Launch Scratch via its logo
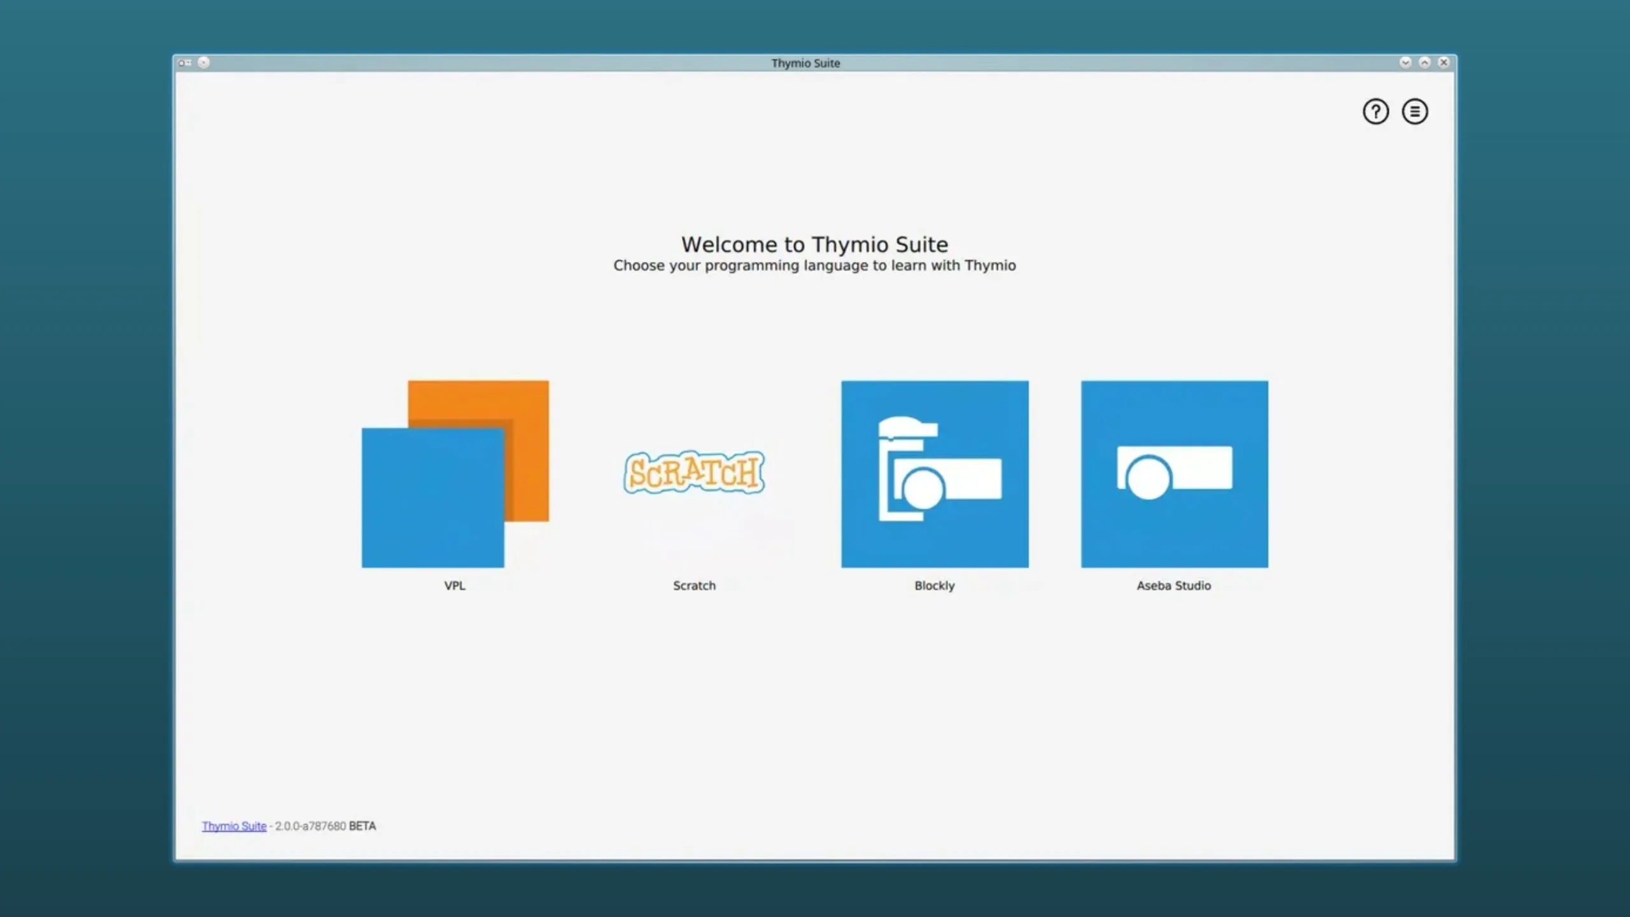The height and width of the screenshot is (917, 1630). pos(694,473)
